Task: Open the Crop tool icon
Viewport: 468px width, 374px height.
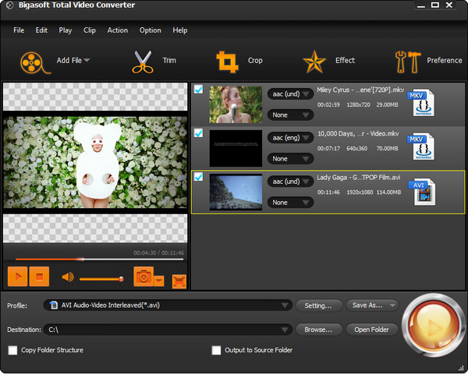Action: pyautogui.click(x=227, y=62)
